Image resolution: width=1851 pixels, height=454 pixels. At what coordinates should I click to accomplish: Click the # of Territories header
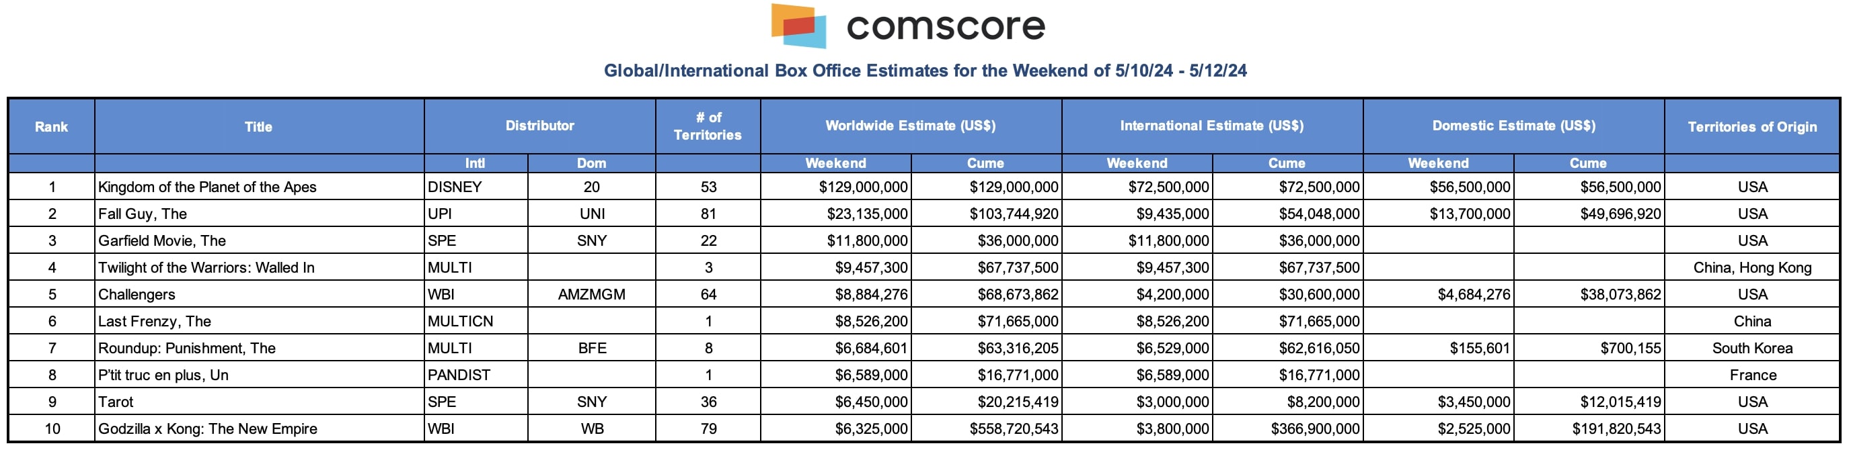[707, 126]
